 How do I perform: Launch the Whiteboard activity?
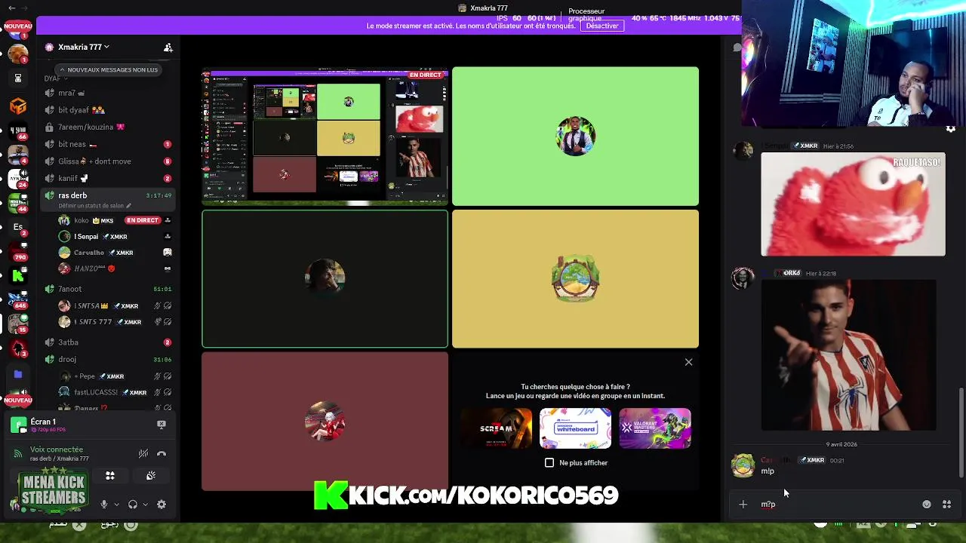[575, 428]
